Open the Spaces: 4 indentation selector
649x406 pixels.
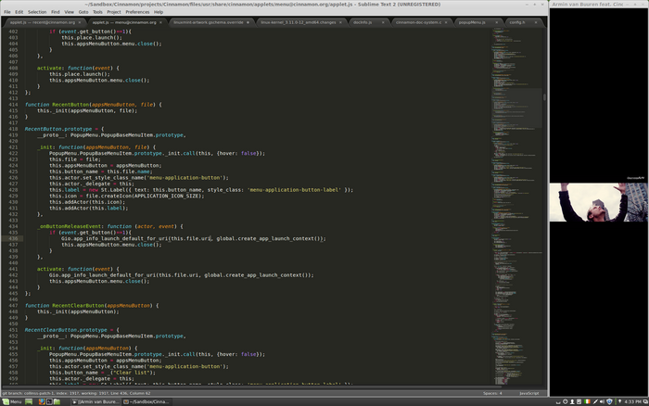coord(492,393)
